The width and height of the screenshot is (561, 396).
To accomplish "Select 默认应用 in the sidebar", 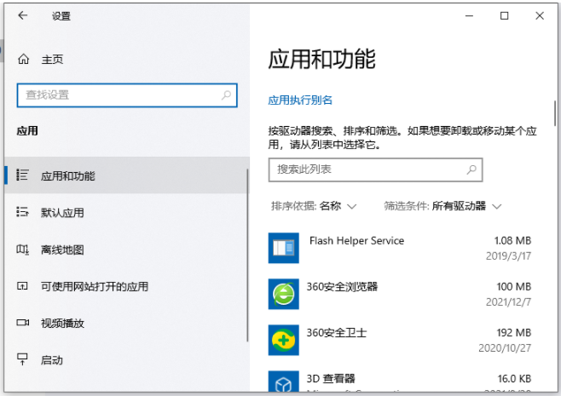I will point(62,213).
